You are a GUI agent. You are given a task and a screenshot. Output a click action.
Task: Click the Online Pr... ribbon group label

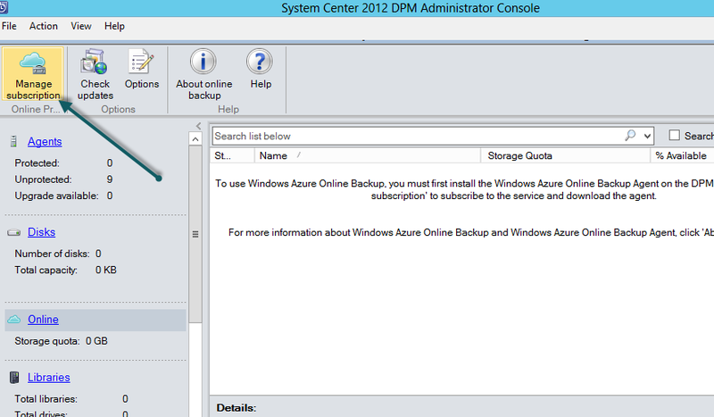click(35, 109)
